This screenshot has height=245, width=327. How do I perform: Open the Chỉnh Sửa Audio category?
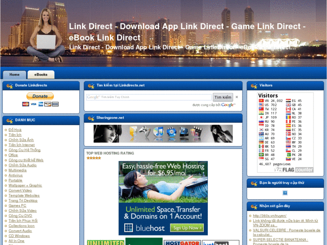point(22,165)
